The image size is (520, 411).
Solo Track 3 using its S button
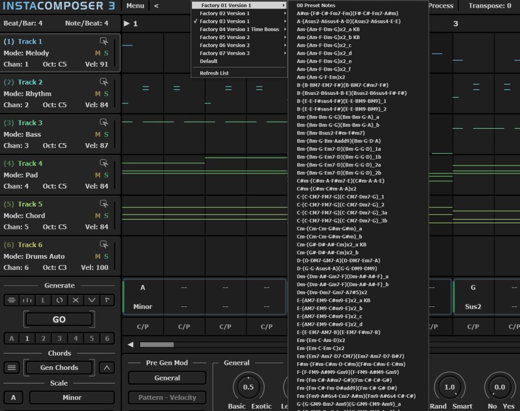click(x=106, y=134)
